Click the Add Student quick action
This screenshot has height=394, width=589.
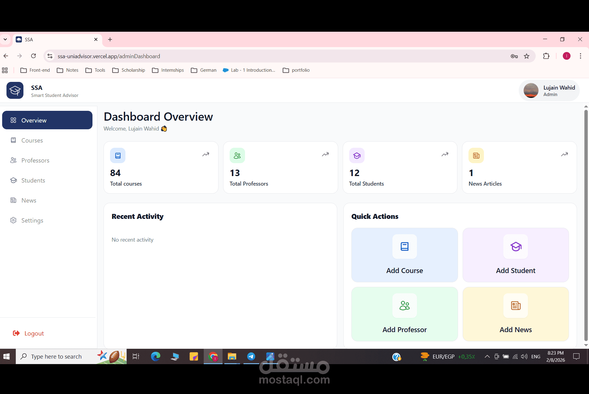[516, 255]
